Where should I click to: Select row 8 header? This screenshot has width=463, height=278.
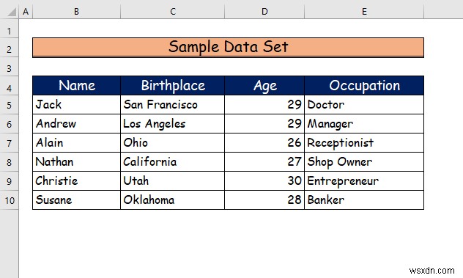pyautogui.click(x=9, y=162)
